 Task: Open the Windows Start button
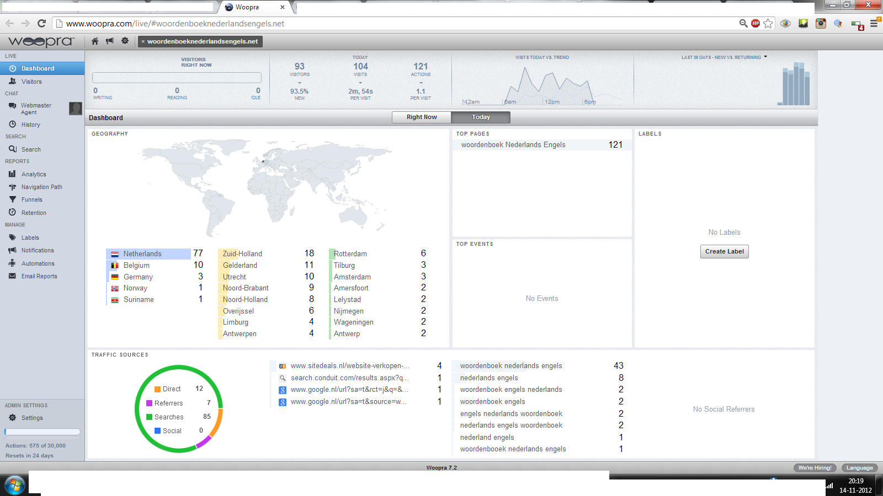point(15,486)
